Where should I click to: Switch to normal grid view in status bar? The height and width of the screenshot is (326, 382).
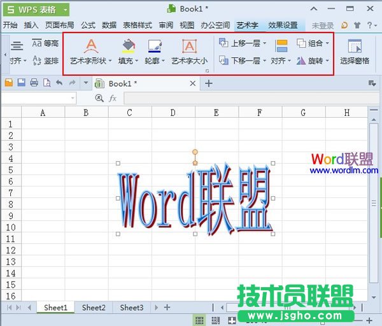pyautogui.click(x=199, y=320)
